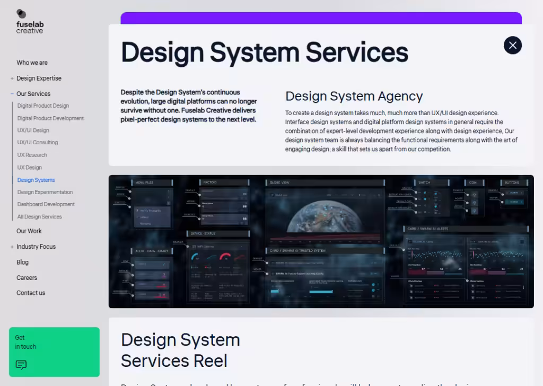This screenshot has width=543, height=386.
Task: Open the Who we are page
Action: coord(31,63)
